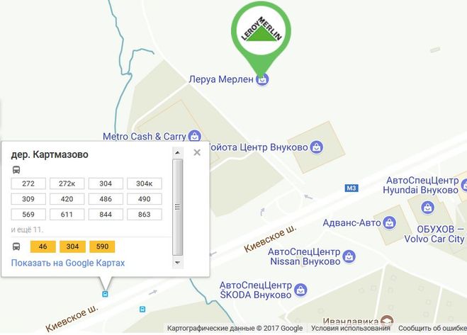Click the popup scrollbar thumb
The image size is (467, 335).
(x=177, y=207)
